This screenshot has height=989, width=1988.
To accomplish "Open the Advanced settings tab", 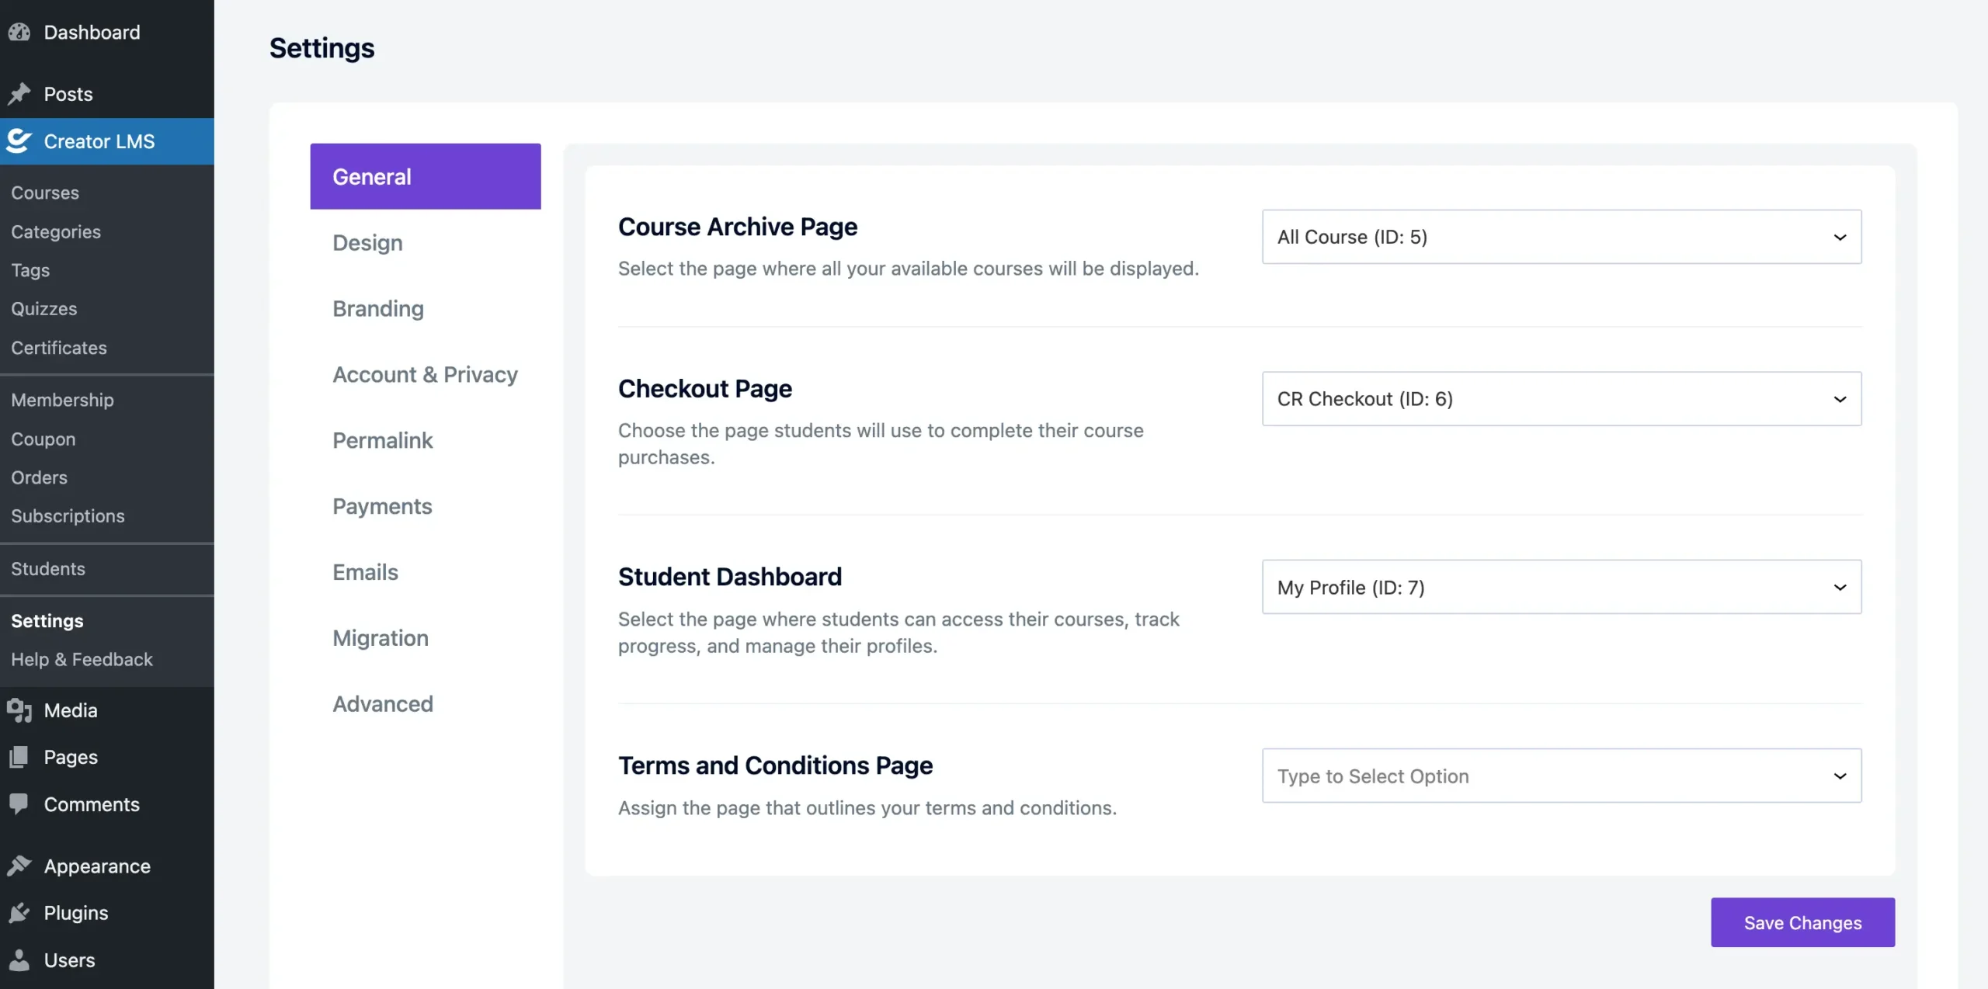I will point(382,703).
